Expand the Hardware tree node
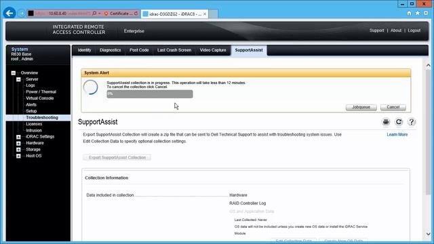The height and width of the screenshot is (244, 434). pos(18,143)
